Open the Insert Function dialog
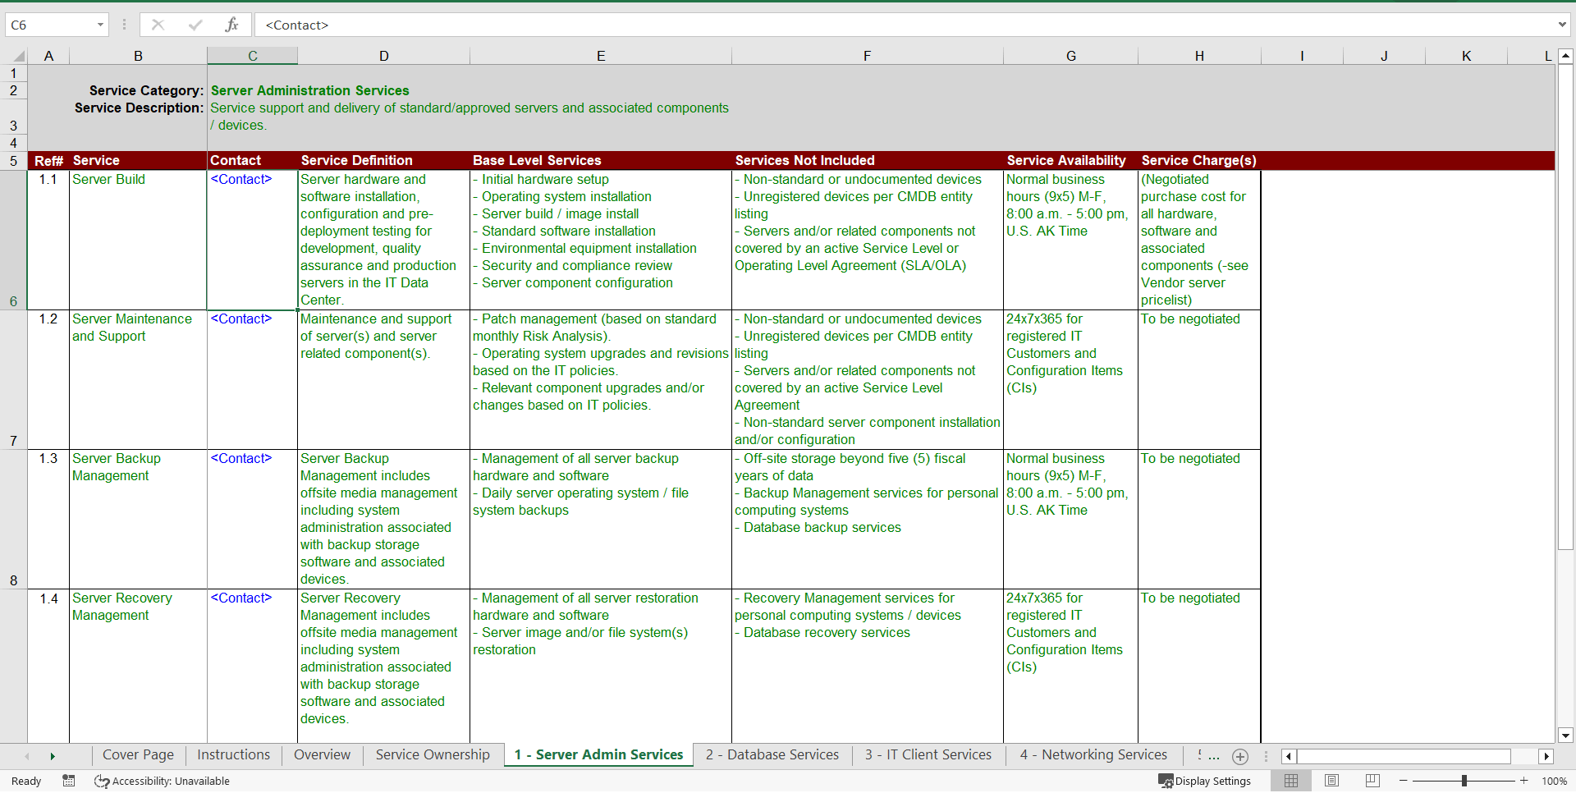This screenshot has height=793, width=1576. tap(232, 25)
